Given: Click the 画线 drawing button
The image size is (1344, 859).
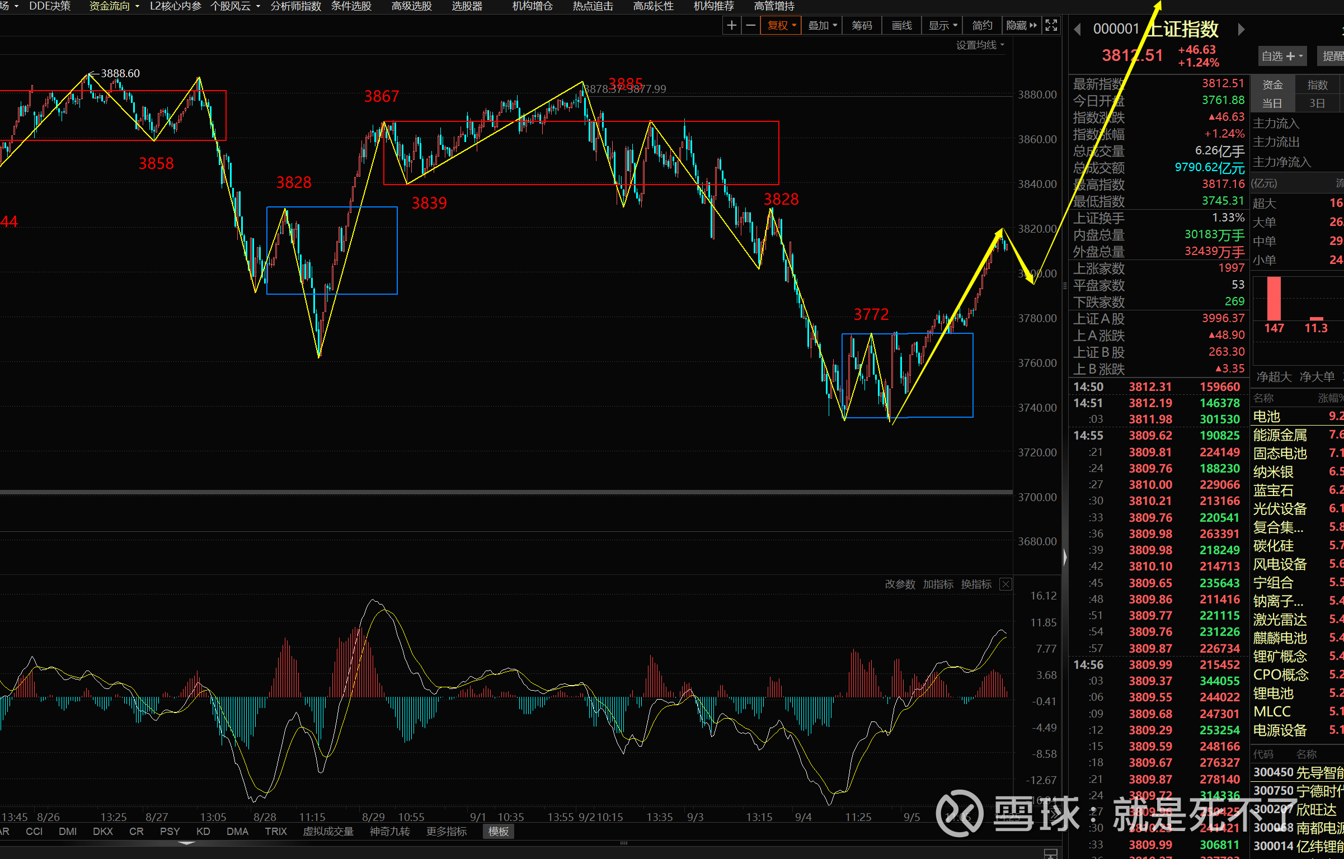Looking at the screenshot, I should click(x=901, y=25).
